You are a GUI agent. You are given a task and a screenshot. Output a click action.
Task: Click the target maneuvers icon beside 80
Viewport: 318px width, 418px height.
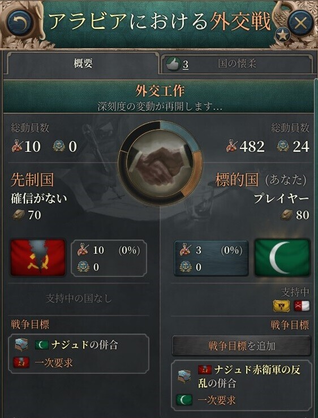coord(287,215)
